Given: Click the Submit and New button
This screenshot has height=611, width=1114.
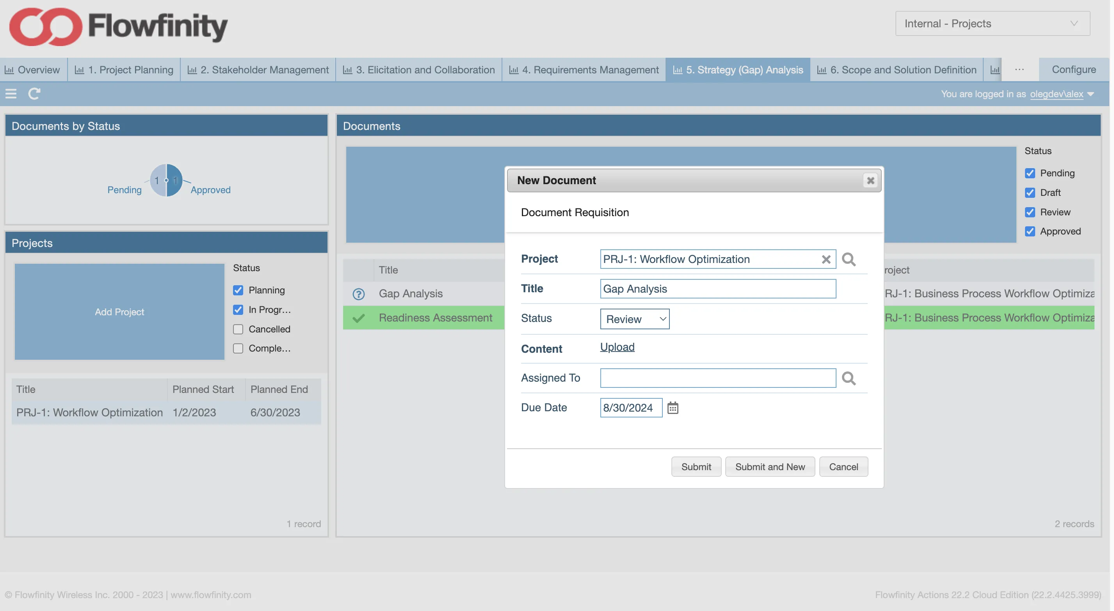Looking at the screenshot, I should click(770, 467).
